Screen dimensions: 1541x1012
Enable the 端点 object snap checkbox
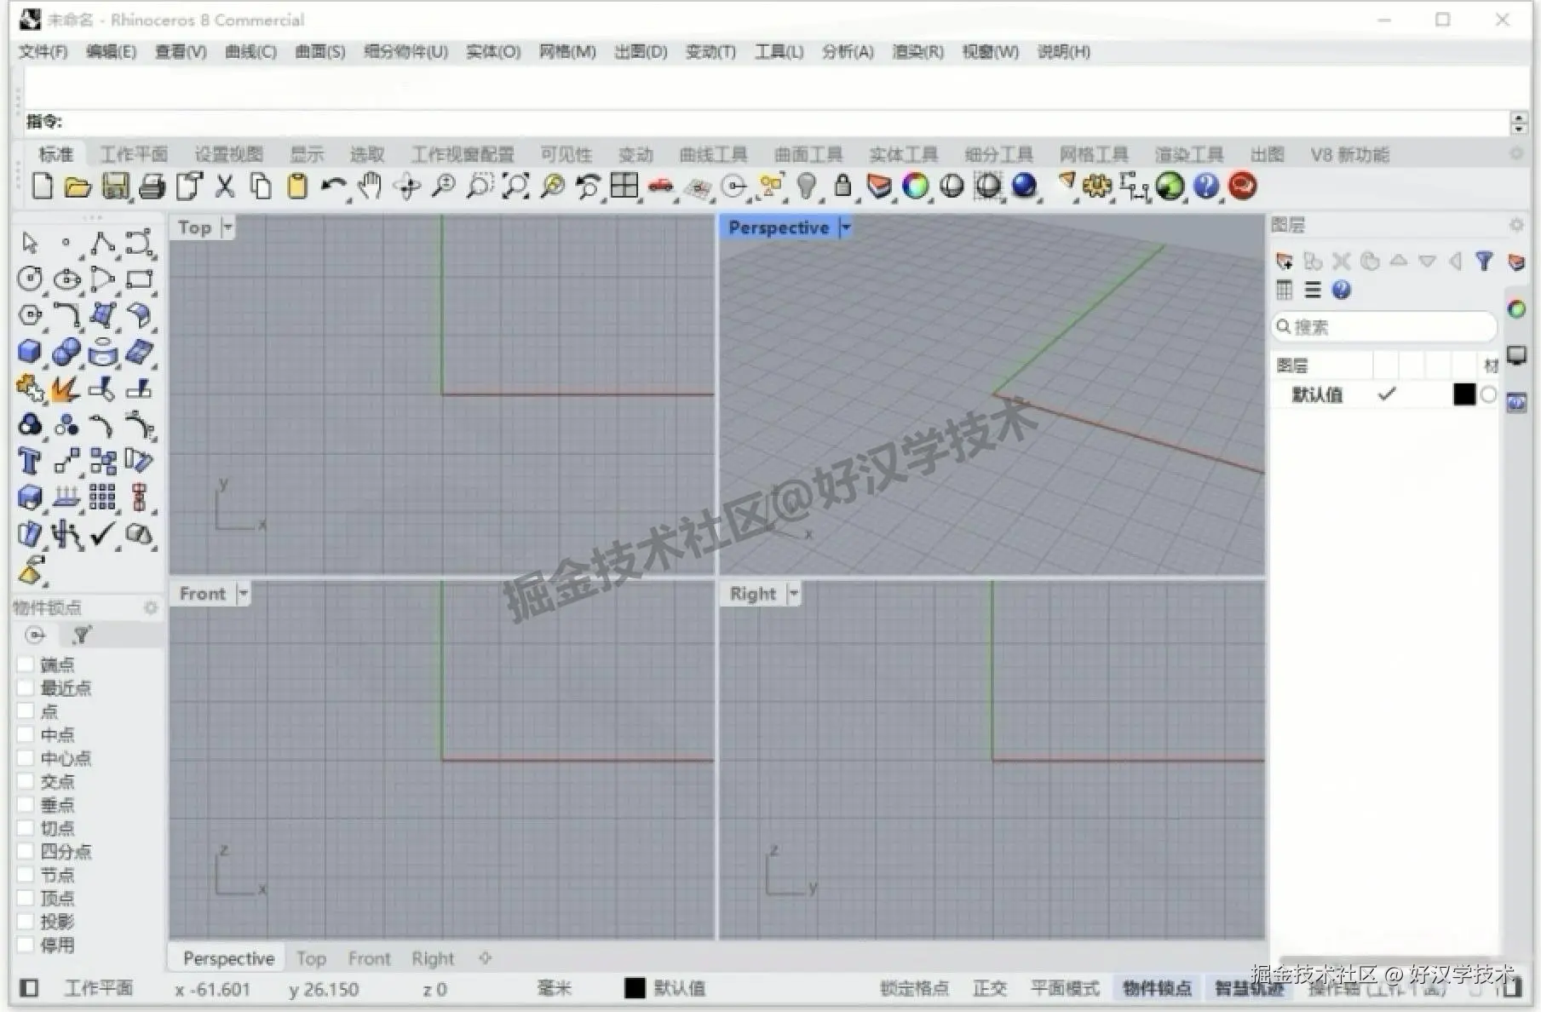click(26, 664)
